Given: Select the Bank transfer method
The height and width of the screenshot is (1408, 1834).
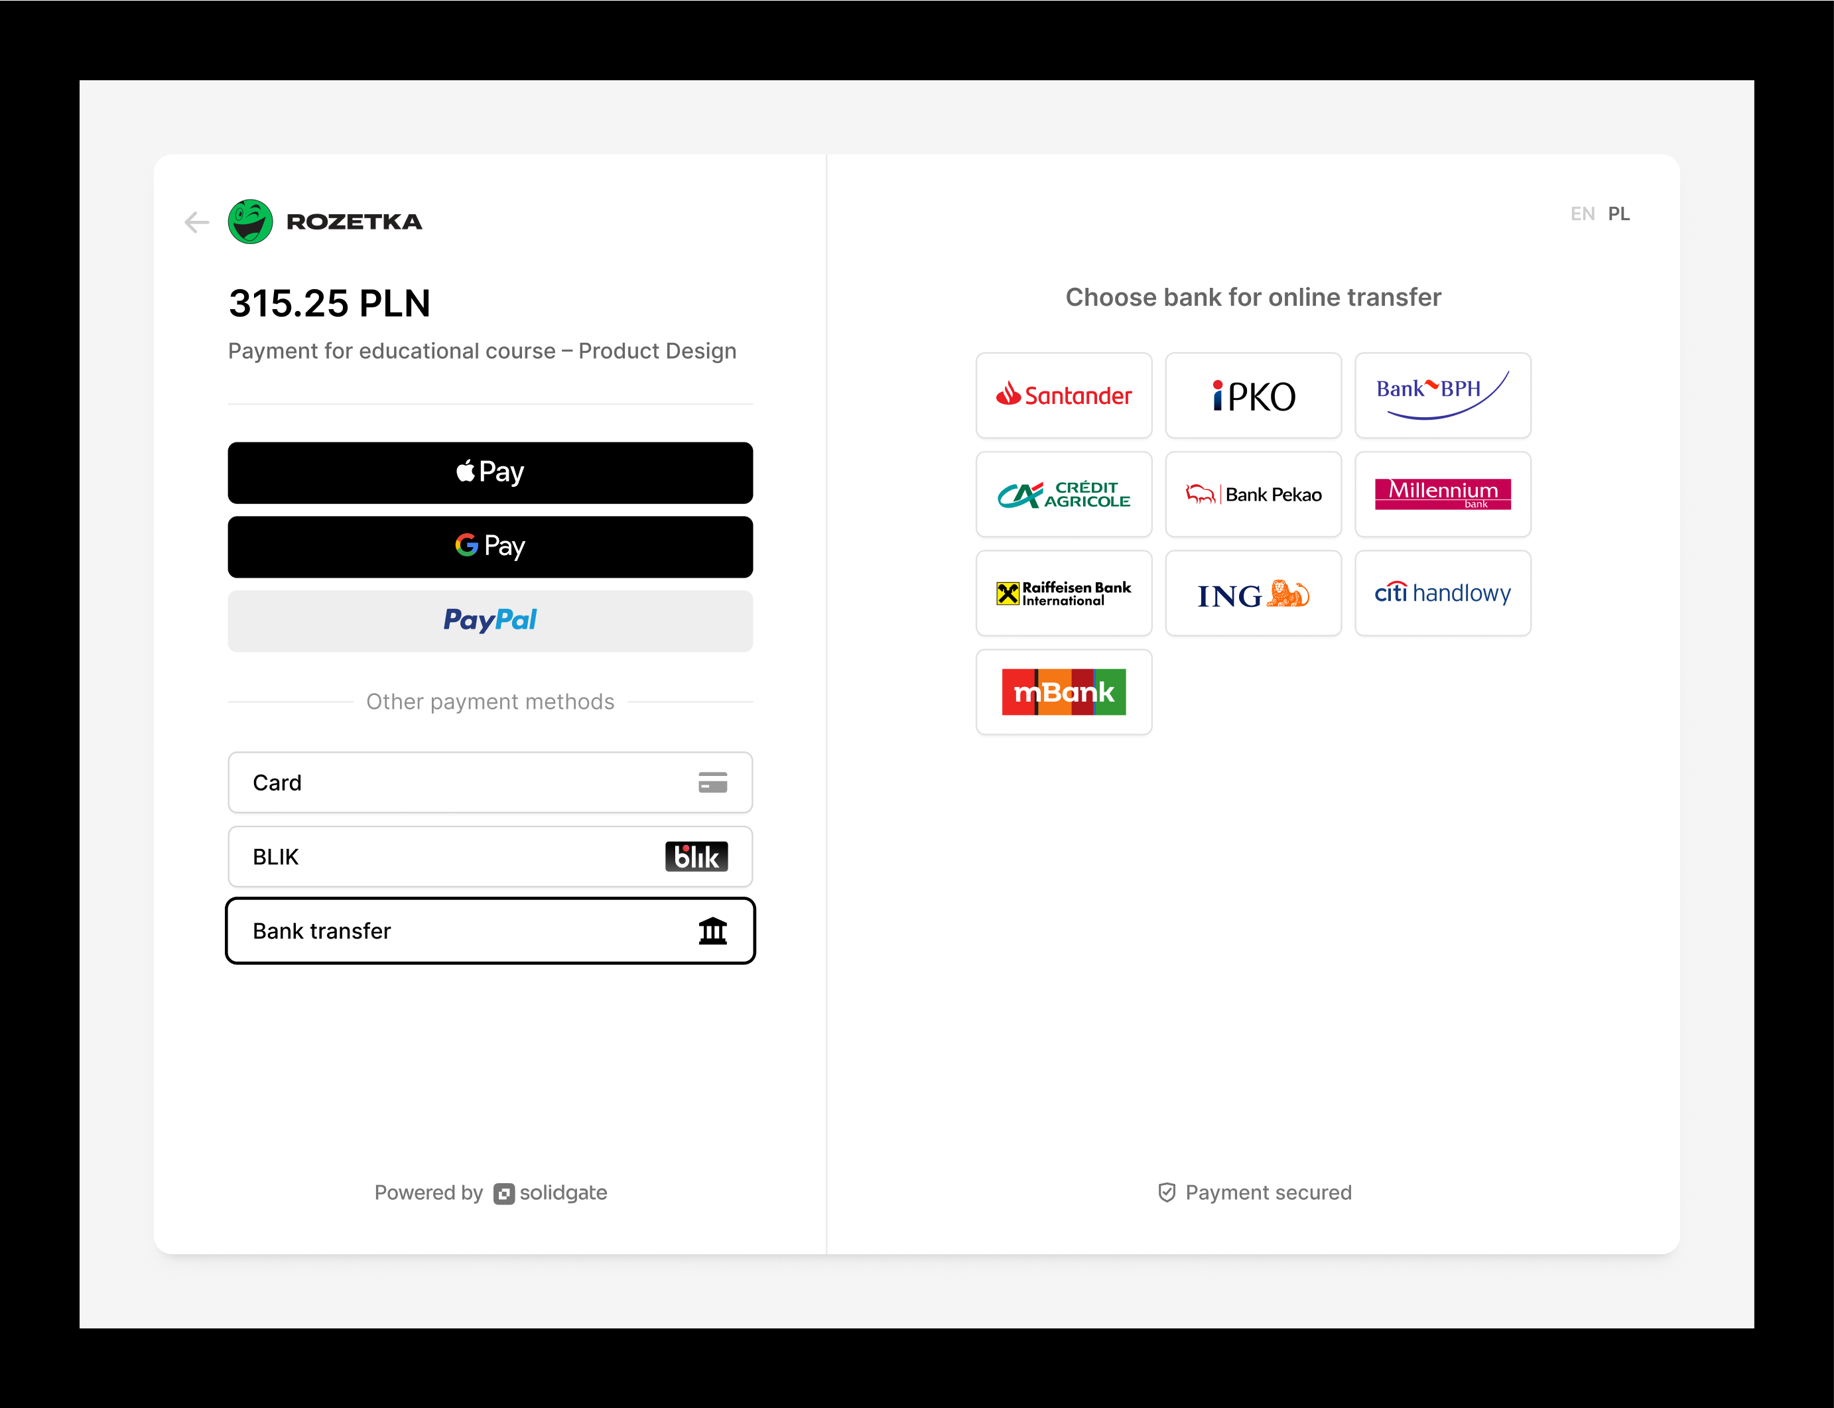Looking at the screenshot, I should click(491, 930).
